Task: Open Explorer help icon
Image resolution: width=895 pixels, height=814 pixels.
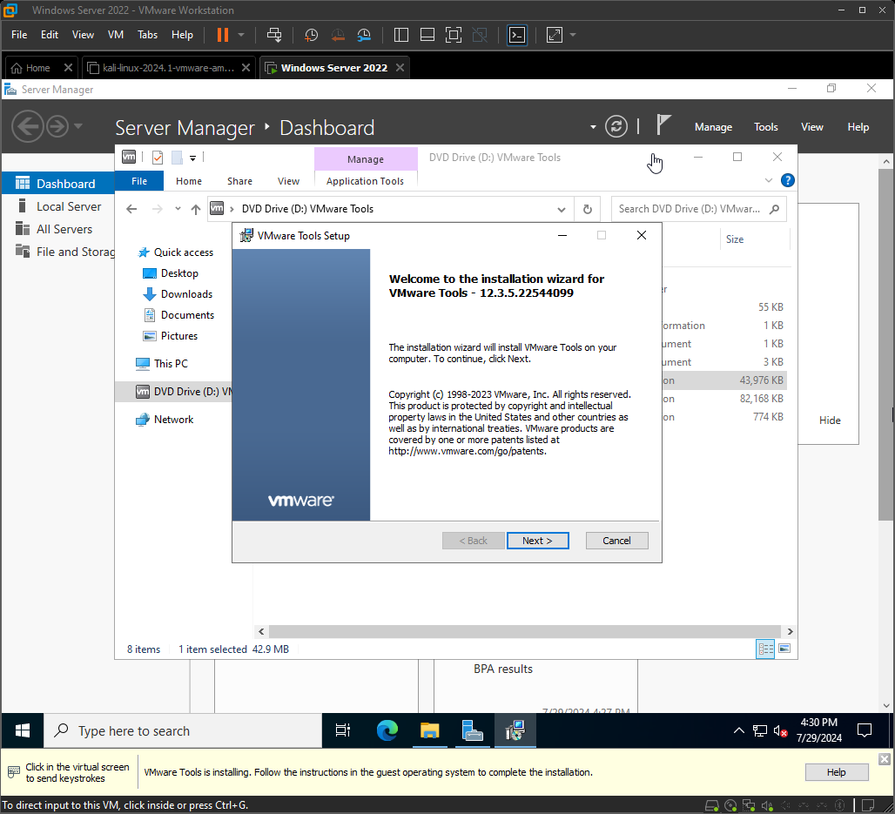Action: 788,180
